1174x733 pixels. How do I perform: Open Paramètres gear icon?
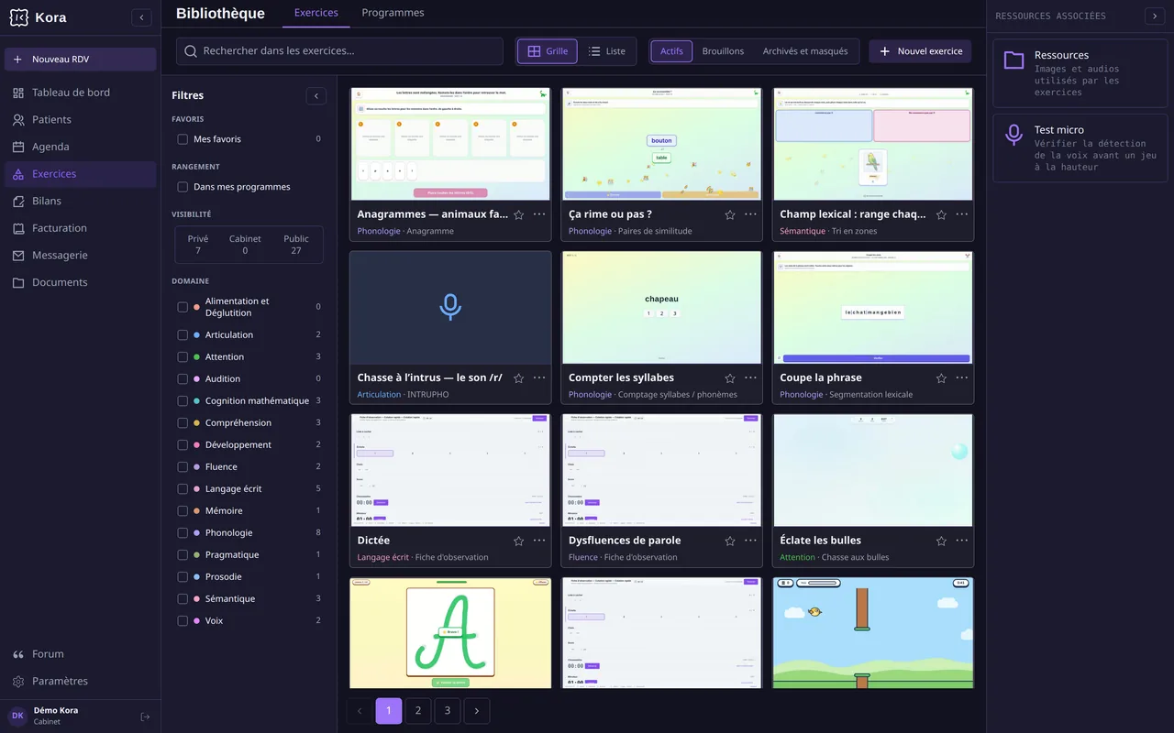tap(18, 681)
